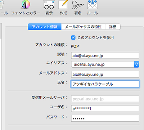Click the アカウントの種類 label
This screenshot has height=130, width=144.
pos(51,45)
